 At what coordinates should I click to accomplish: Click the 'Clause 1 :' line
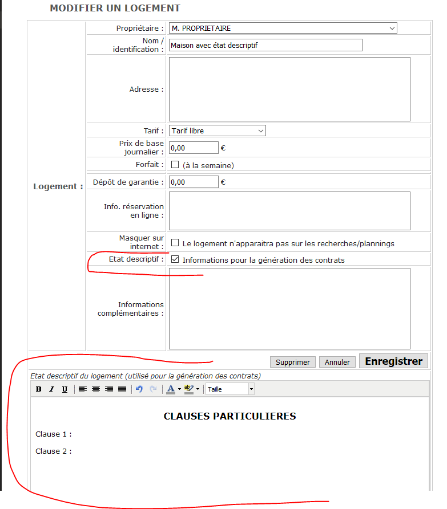pyautogui.click(x=54, y=434)
